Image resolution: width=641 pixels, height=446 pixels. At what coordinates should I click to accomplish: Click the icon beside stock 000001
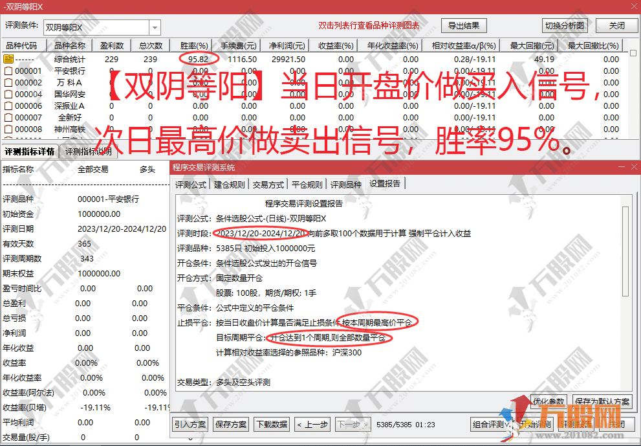coord(8,71)
